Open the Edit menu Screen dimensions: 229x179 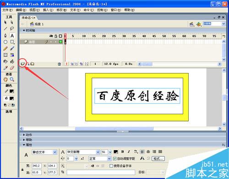click(x=21, y=10)
